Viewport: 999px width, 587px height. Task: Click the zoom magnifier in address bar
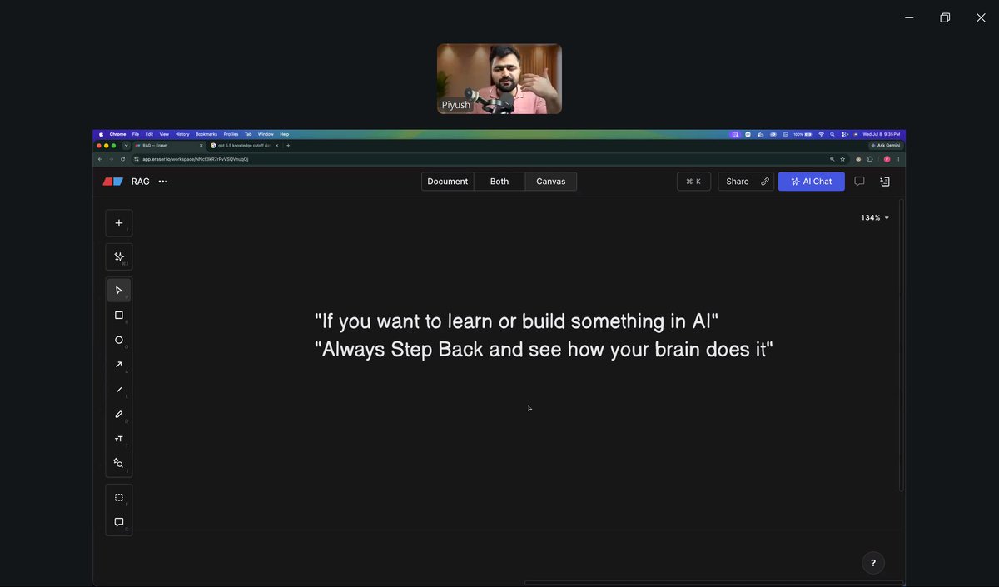coord(832,159)
